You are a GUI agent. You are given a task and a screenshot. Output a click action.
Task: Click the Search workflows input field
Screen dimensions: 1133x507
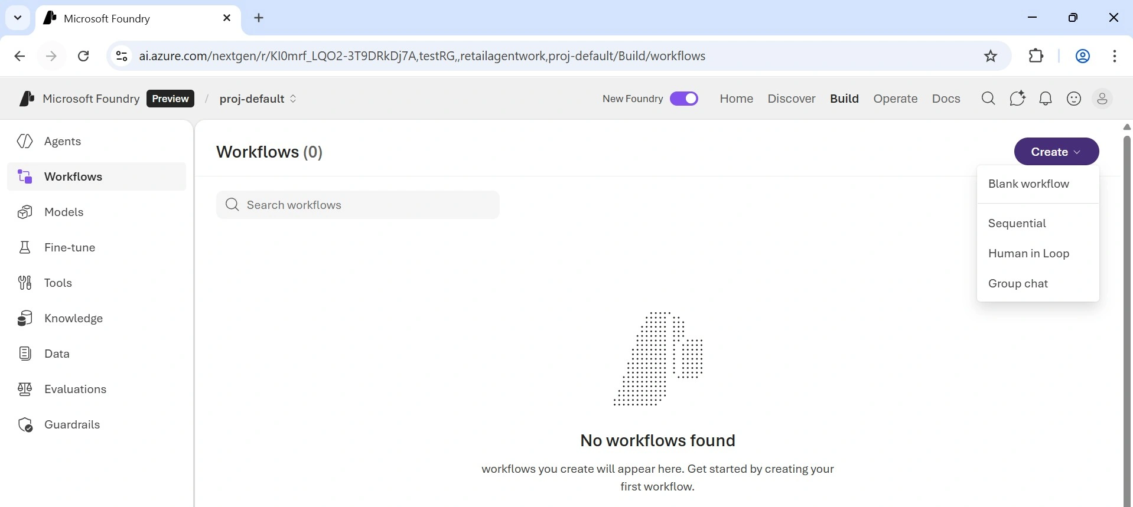(x=358, y=205)
